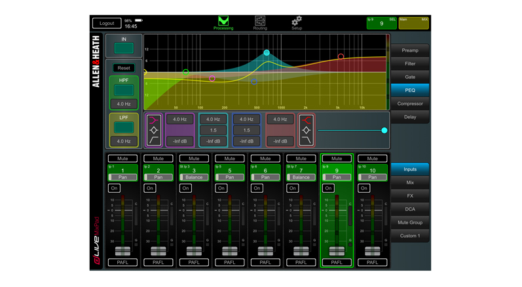Click the yellow Main MIX box
This screenshot has width=522, height=287.
coord(414,23)
